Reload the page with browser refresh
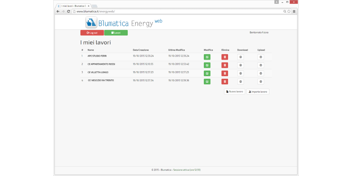 click(69, 11)
